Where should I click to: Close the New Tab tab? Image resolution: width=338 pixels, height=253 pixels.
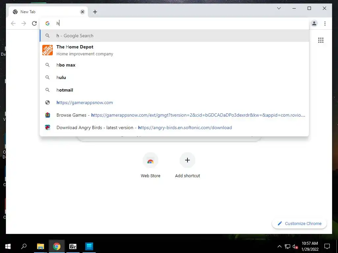click(82, 12)
